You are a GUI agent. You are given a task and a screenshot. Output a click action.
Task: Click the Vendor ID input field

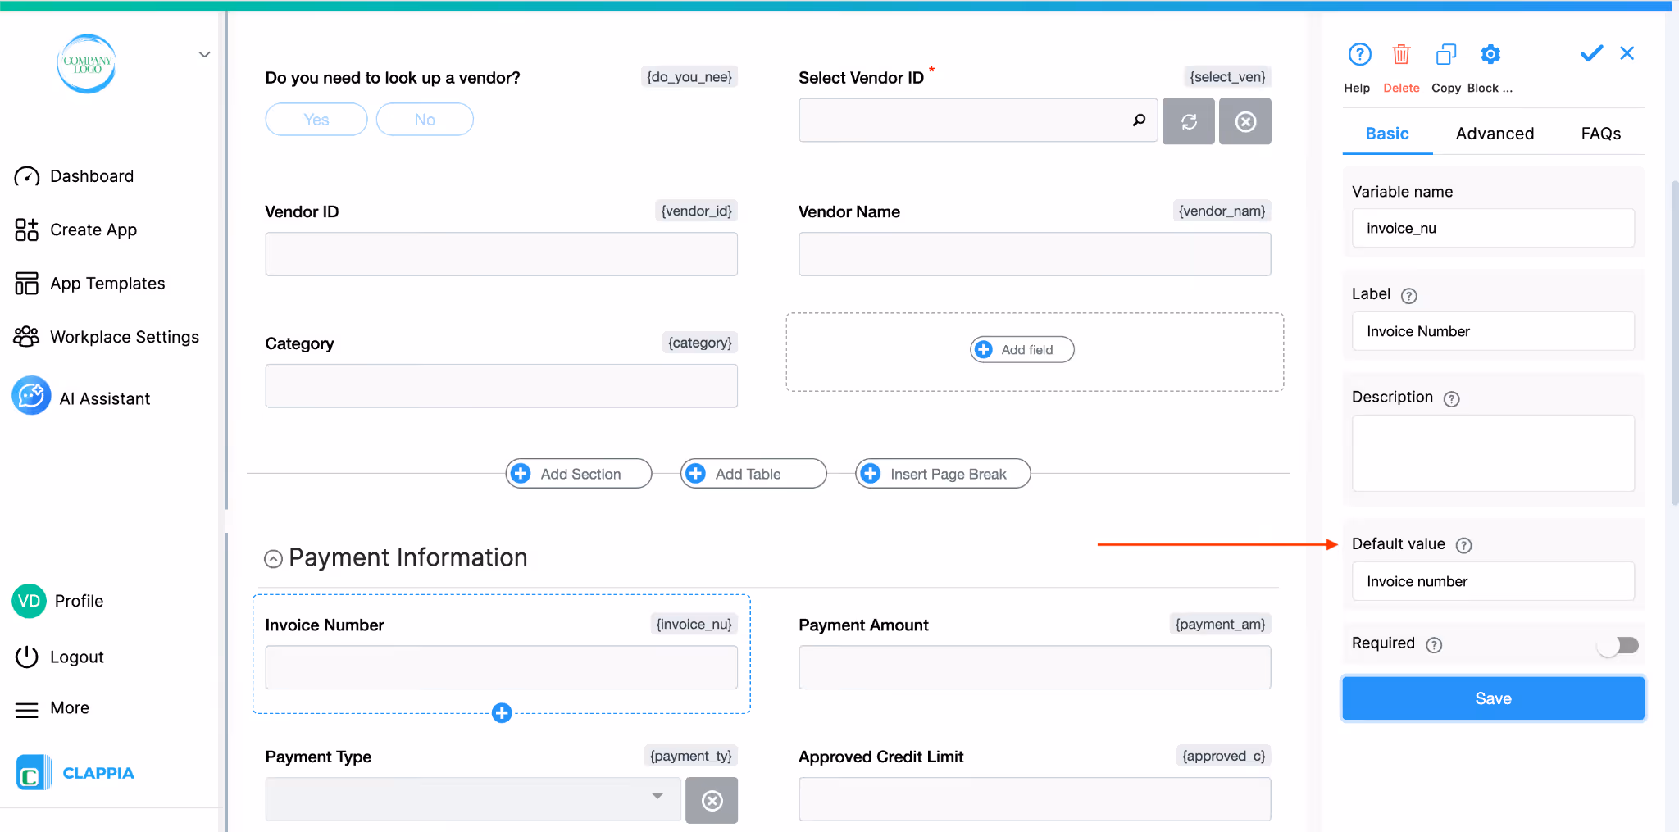coord(501,254)
